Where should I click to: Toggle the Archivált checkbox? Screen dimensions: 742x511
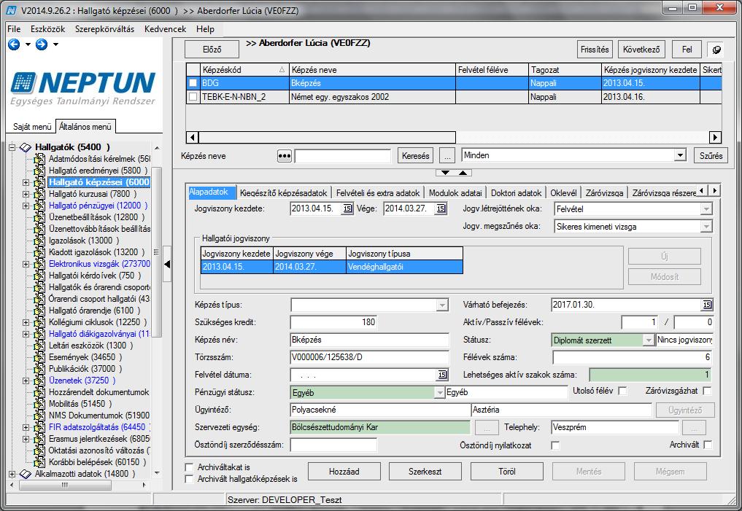click(708, 445)
